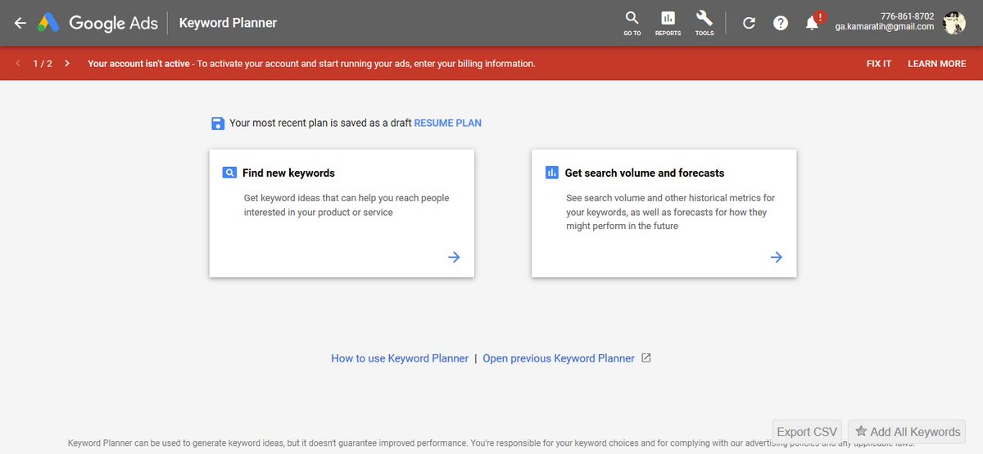The width and height of the screenshot is (983, 454).
Task: Open How to use Keyword Planner link
Action: point(400,358)
